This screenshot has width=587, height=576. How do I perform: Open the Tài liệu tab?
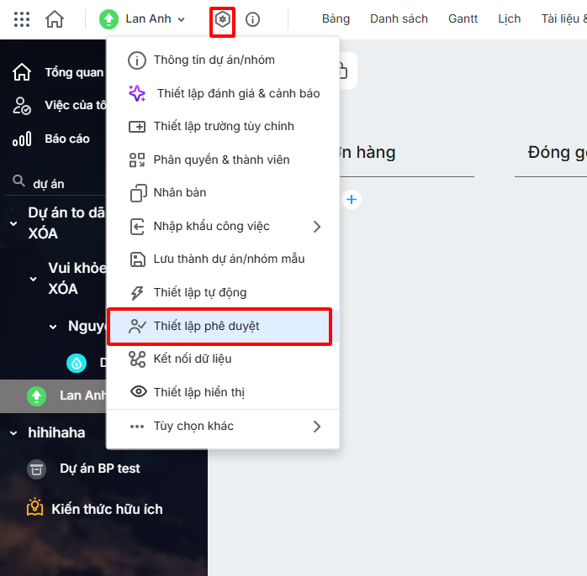pos(563,18)
